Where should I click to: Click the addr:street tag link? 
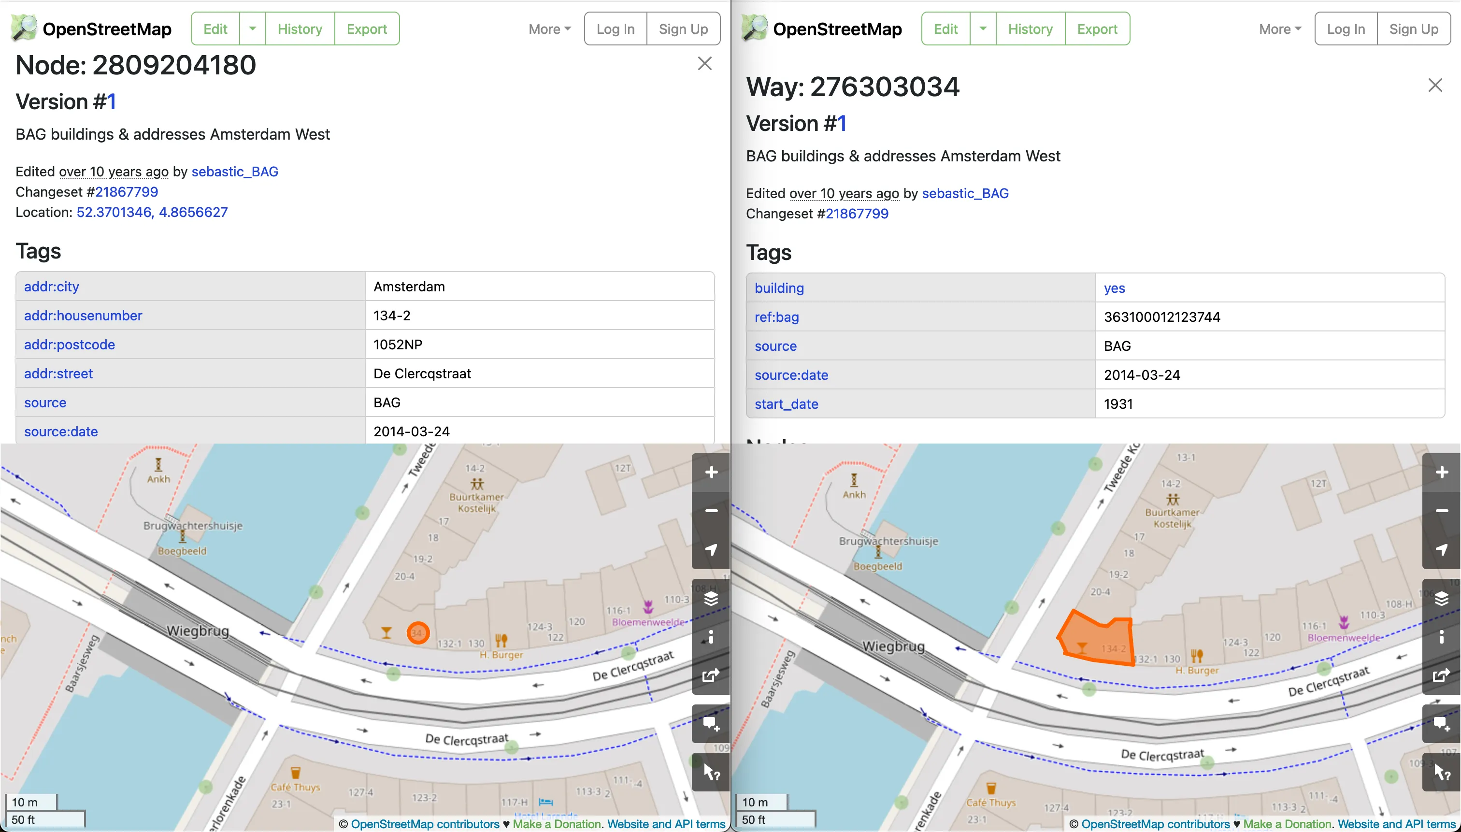[x=58, y=373]
